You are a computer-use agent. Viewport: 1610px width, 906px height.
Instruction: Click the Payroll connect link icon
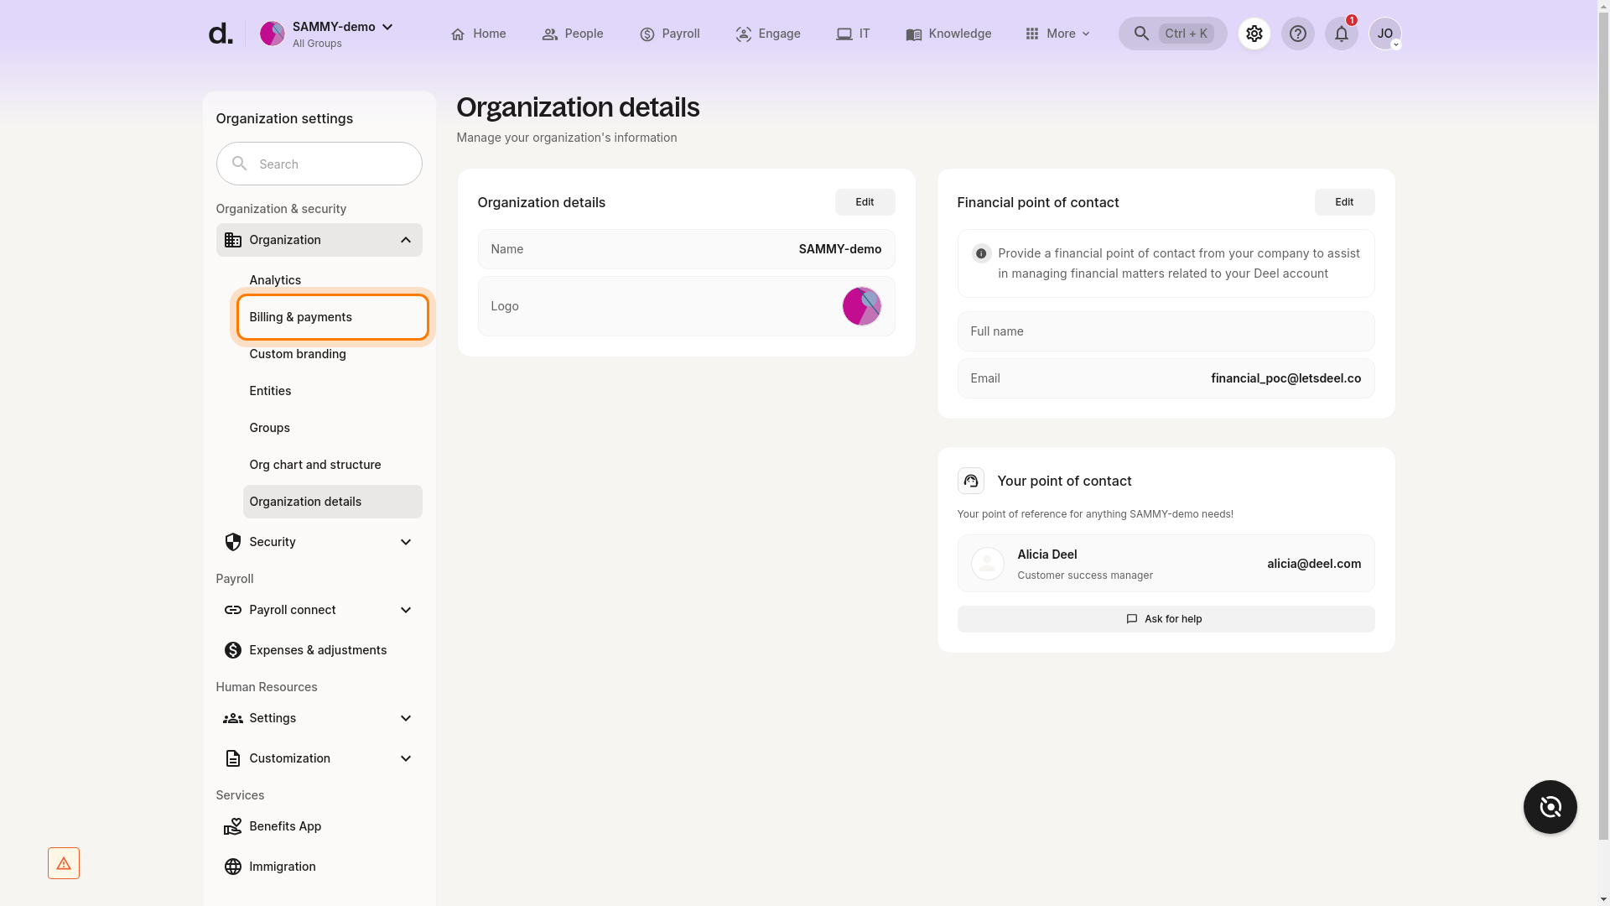tap(233, 610)
